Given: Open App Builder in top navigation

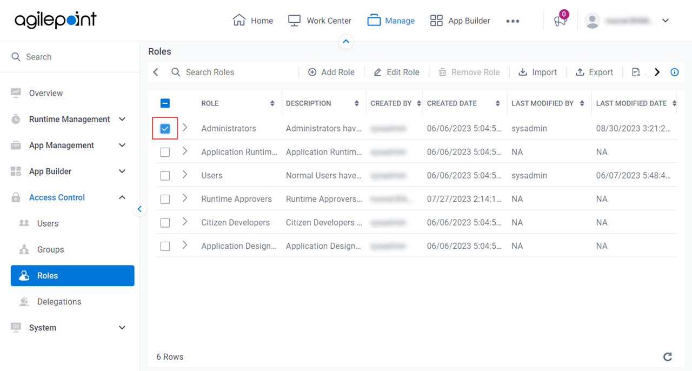Looking at the screenshot, I should point(460,21).
